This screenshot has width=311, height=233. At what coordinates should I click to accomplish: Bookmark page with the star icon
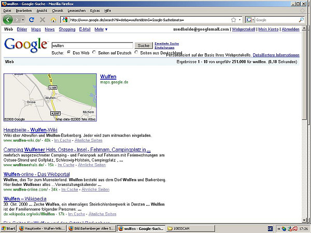click(233, 20)
